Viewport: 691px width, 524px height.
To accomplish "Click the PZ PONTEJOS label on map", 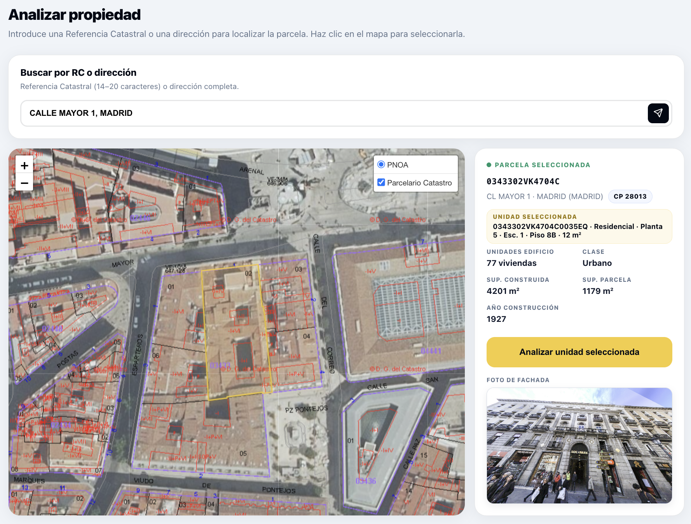I will (x=306, y=409).
